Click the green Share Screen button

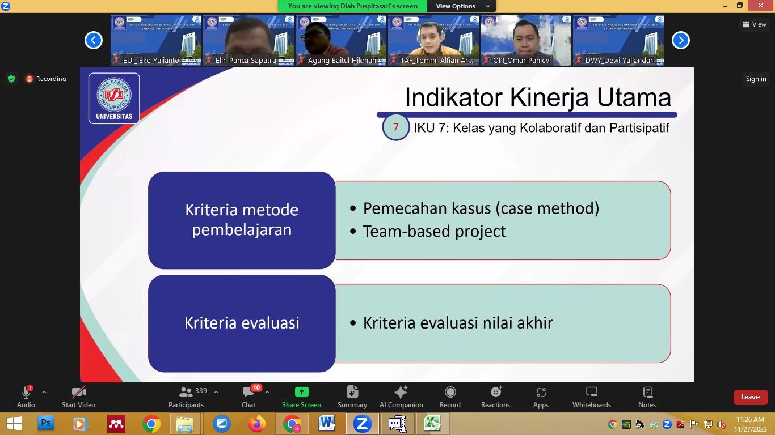(301, 396)
